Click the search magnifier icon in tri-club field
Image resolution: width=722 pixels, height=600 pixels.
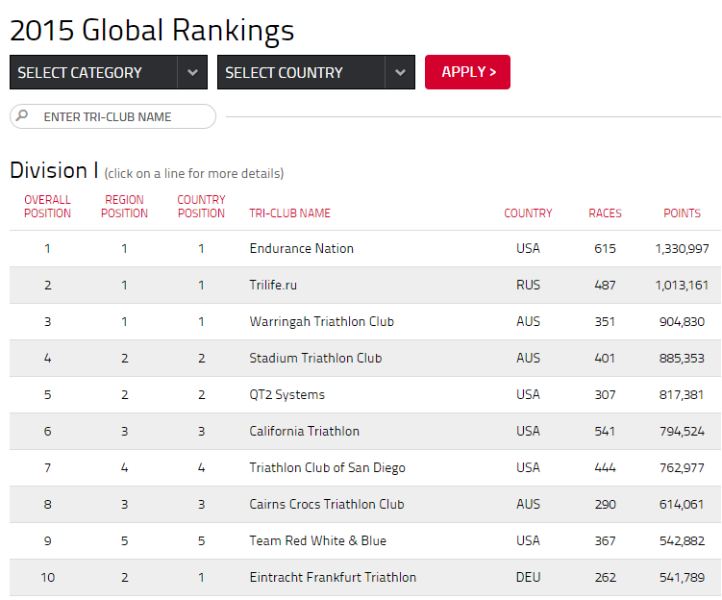pos(22,115)
